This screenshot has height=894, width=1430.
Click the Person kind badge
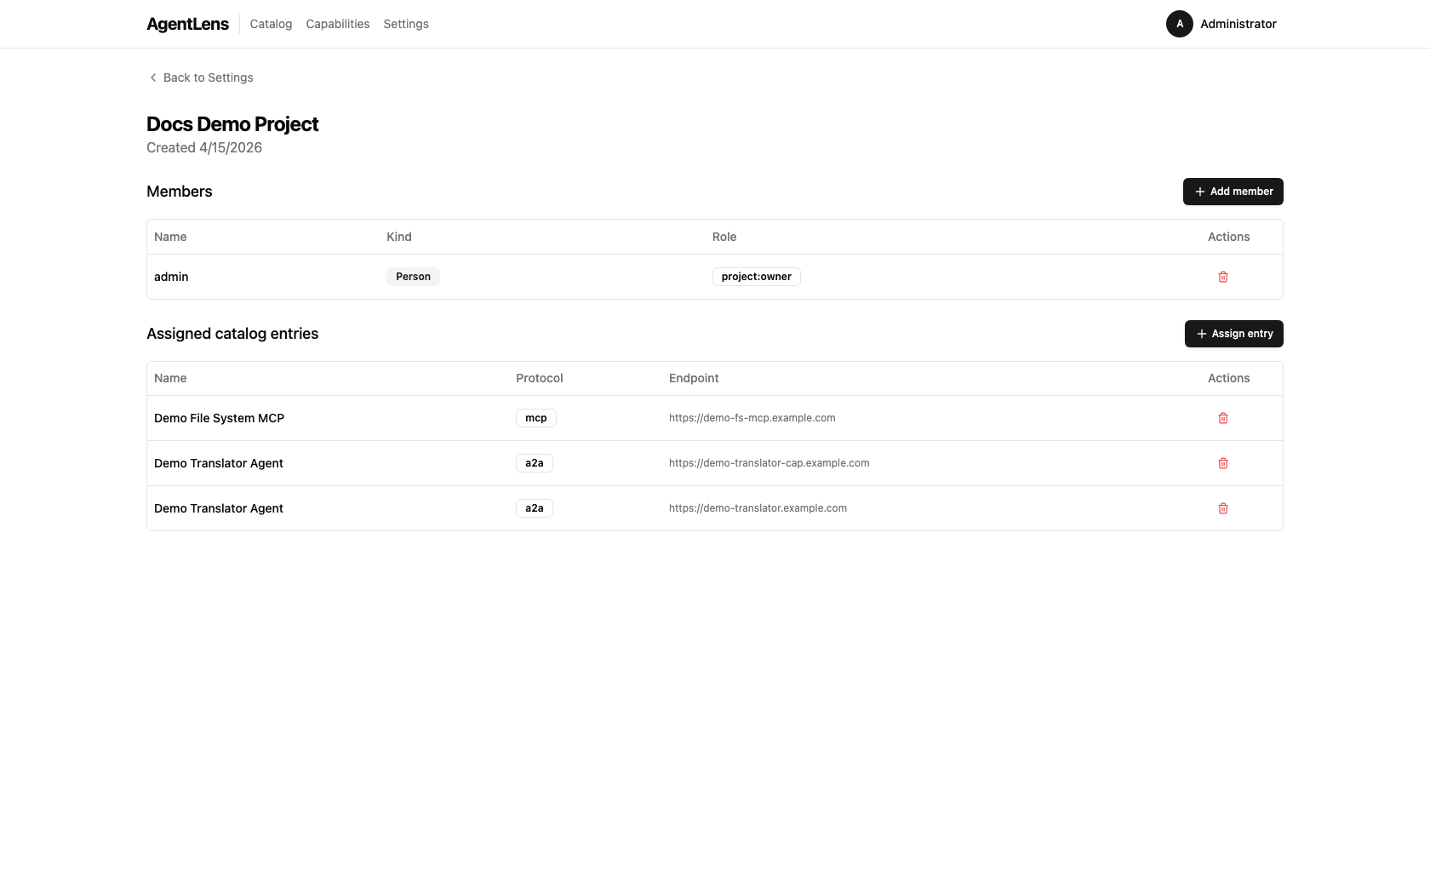click(x=413, y=276)
